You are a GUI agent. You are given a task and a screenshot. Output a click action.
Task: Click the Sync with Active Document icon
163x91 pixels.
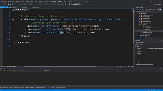click(148, 10)
